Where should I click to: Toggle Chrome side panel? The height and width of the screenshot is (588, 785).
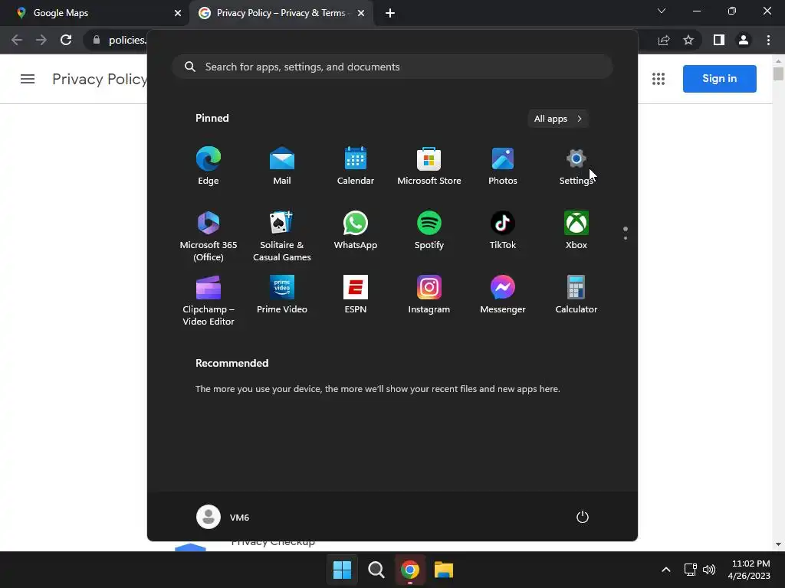click(719, 40)
